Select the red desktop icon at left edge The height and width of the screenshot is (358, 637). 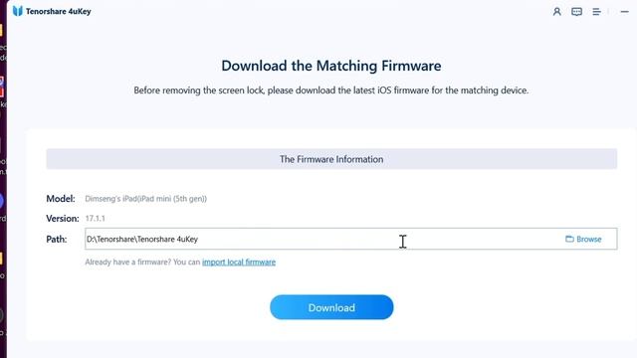pos(2,87)
